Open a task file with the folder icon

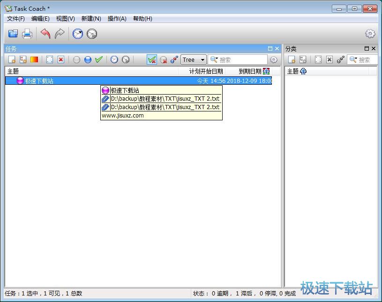tap(13, 34)
